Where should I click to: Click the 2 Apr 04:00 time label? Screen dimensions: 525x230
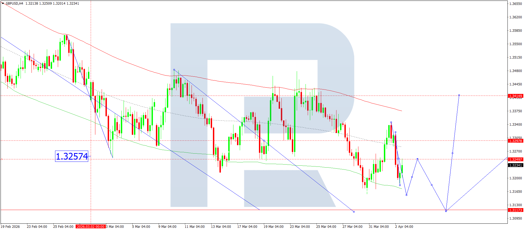404,226
